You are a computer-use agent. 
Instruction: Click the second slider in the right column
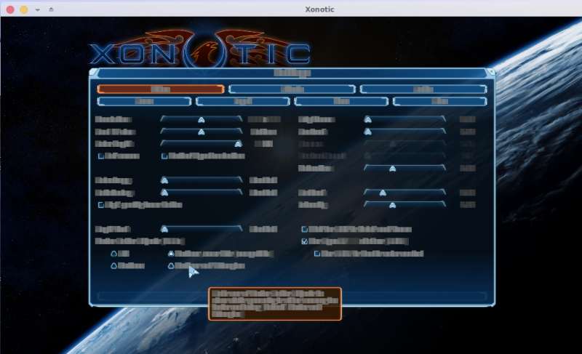point(404,132)
